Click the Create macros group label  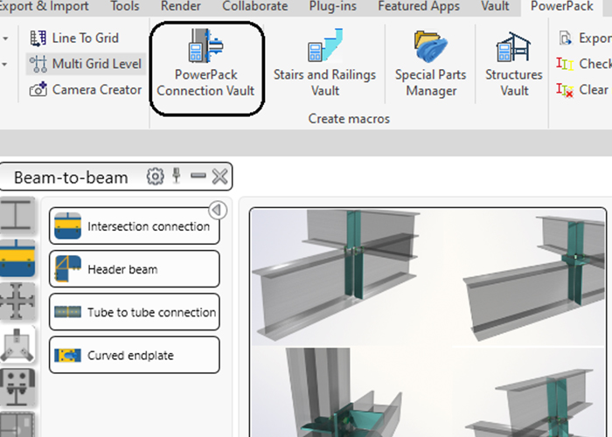(x=349, y=118)
